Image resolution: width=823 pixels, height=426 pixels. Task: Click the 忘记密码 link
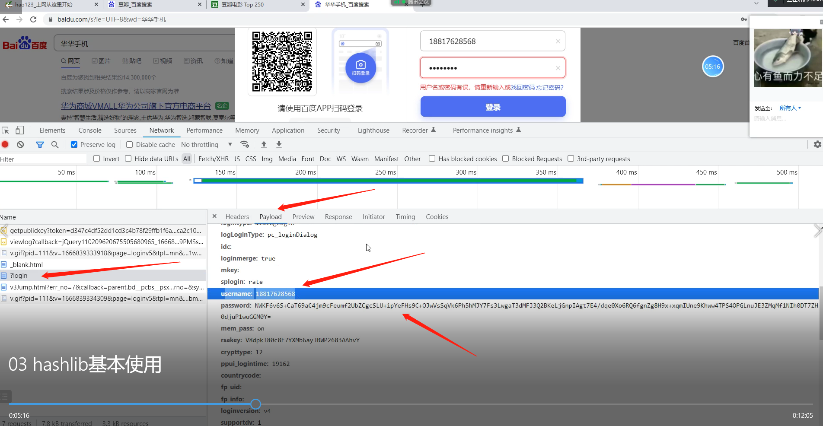[x=550, y=87]
